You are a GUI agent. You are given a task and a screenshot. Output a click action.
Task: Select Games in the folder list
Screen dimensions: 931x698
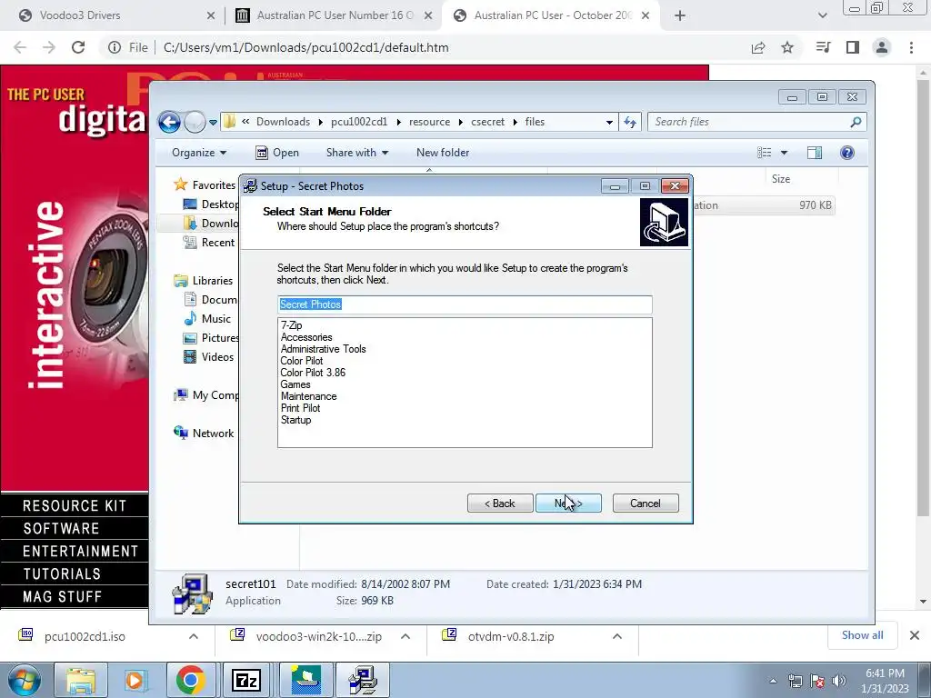(x=295, y=384)
